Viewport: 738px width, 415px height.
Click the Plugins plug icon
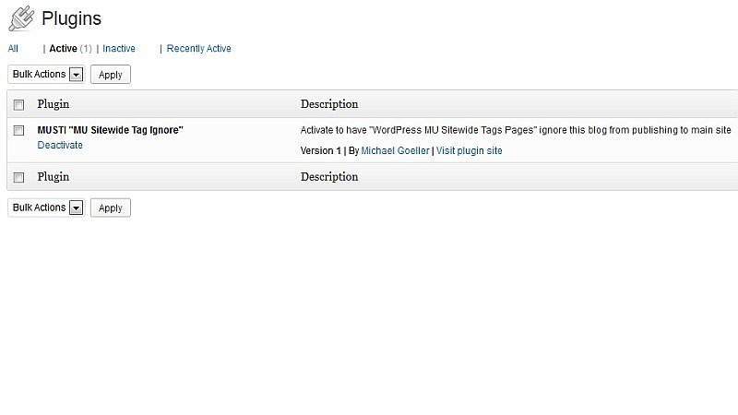[x=21, y=18]
